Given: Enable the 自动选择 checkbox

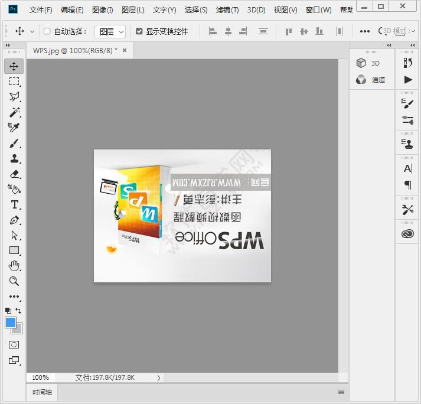Looking at the screenshot, I should click(x=47, y=31).
